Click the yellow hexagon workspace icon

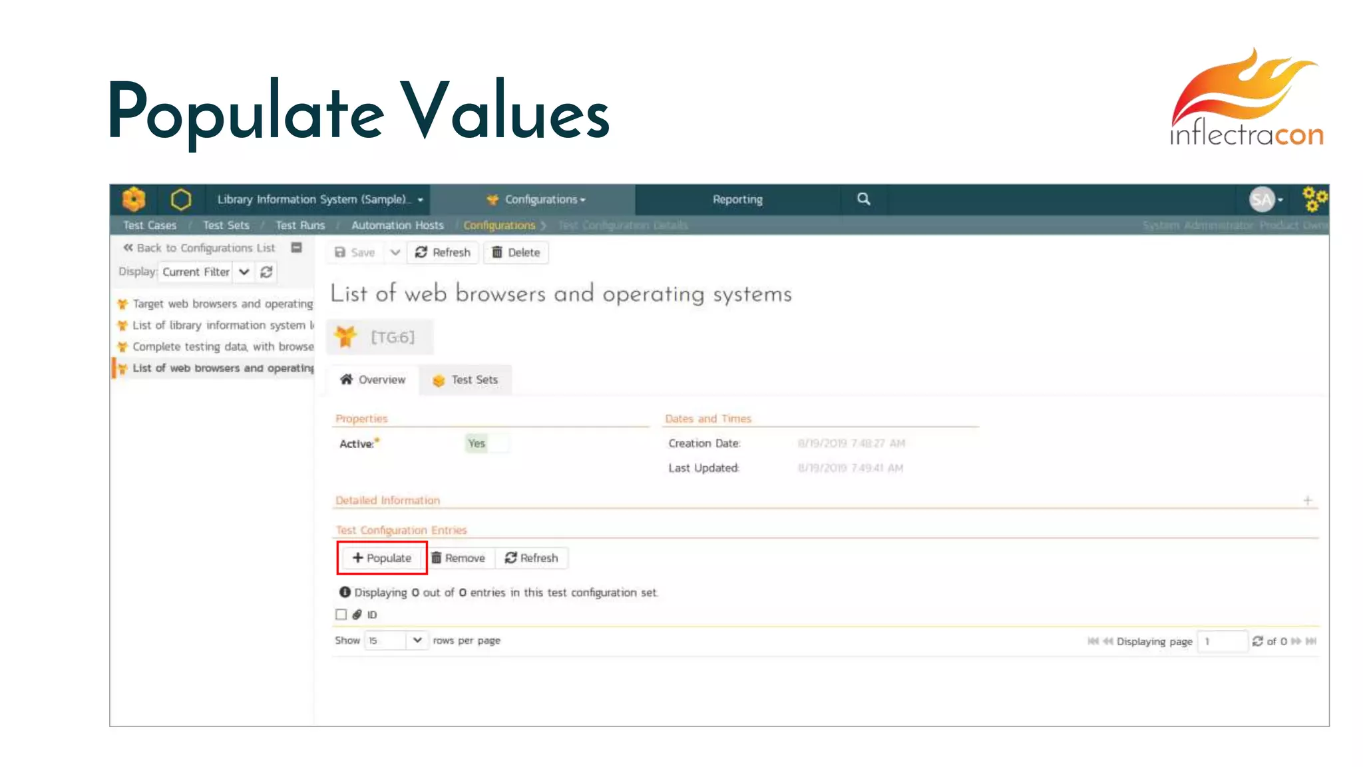[x=180, y=199]
